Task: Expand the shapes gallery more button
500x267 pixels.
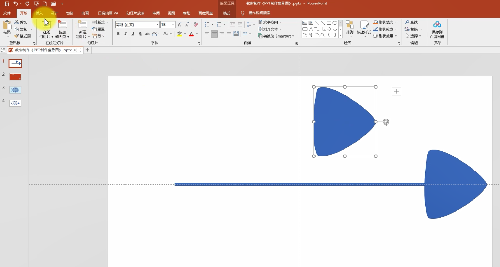Action: 341,35
